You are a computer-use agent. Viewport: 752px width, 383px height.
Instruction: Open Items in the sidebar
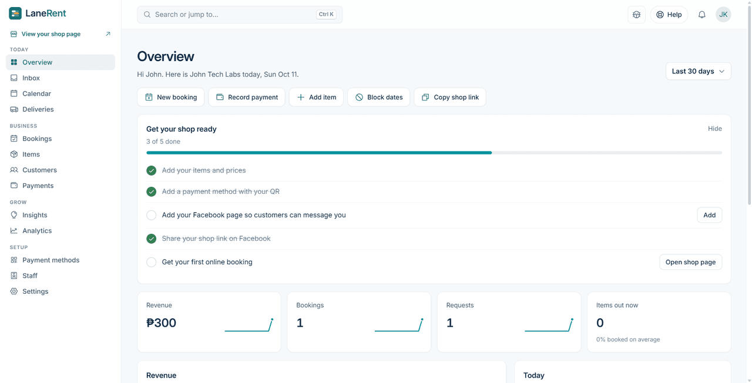[61, 154]
